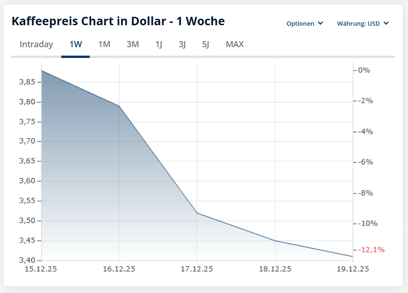Click the chevron arrow beside Optionen
The width and height of the screenshot is (408, 293).
click(320, 23)
